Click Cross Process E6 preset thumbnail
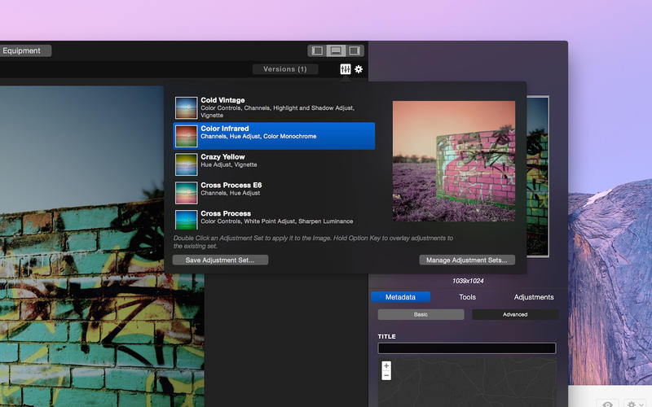Screen dimensions: 652x407 [x=186, y=193]
